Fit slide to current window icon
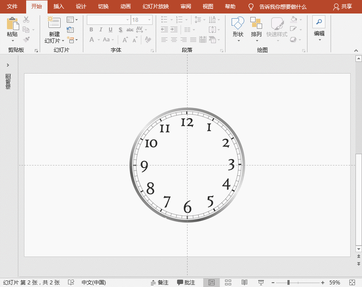The height and width of the screenshot is (287, 362). pyautogui.click(x=352, y=282)
